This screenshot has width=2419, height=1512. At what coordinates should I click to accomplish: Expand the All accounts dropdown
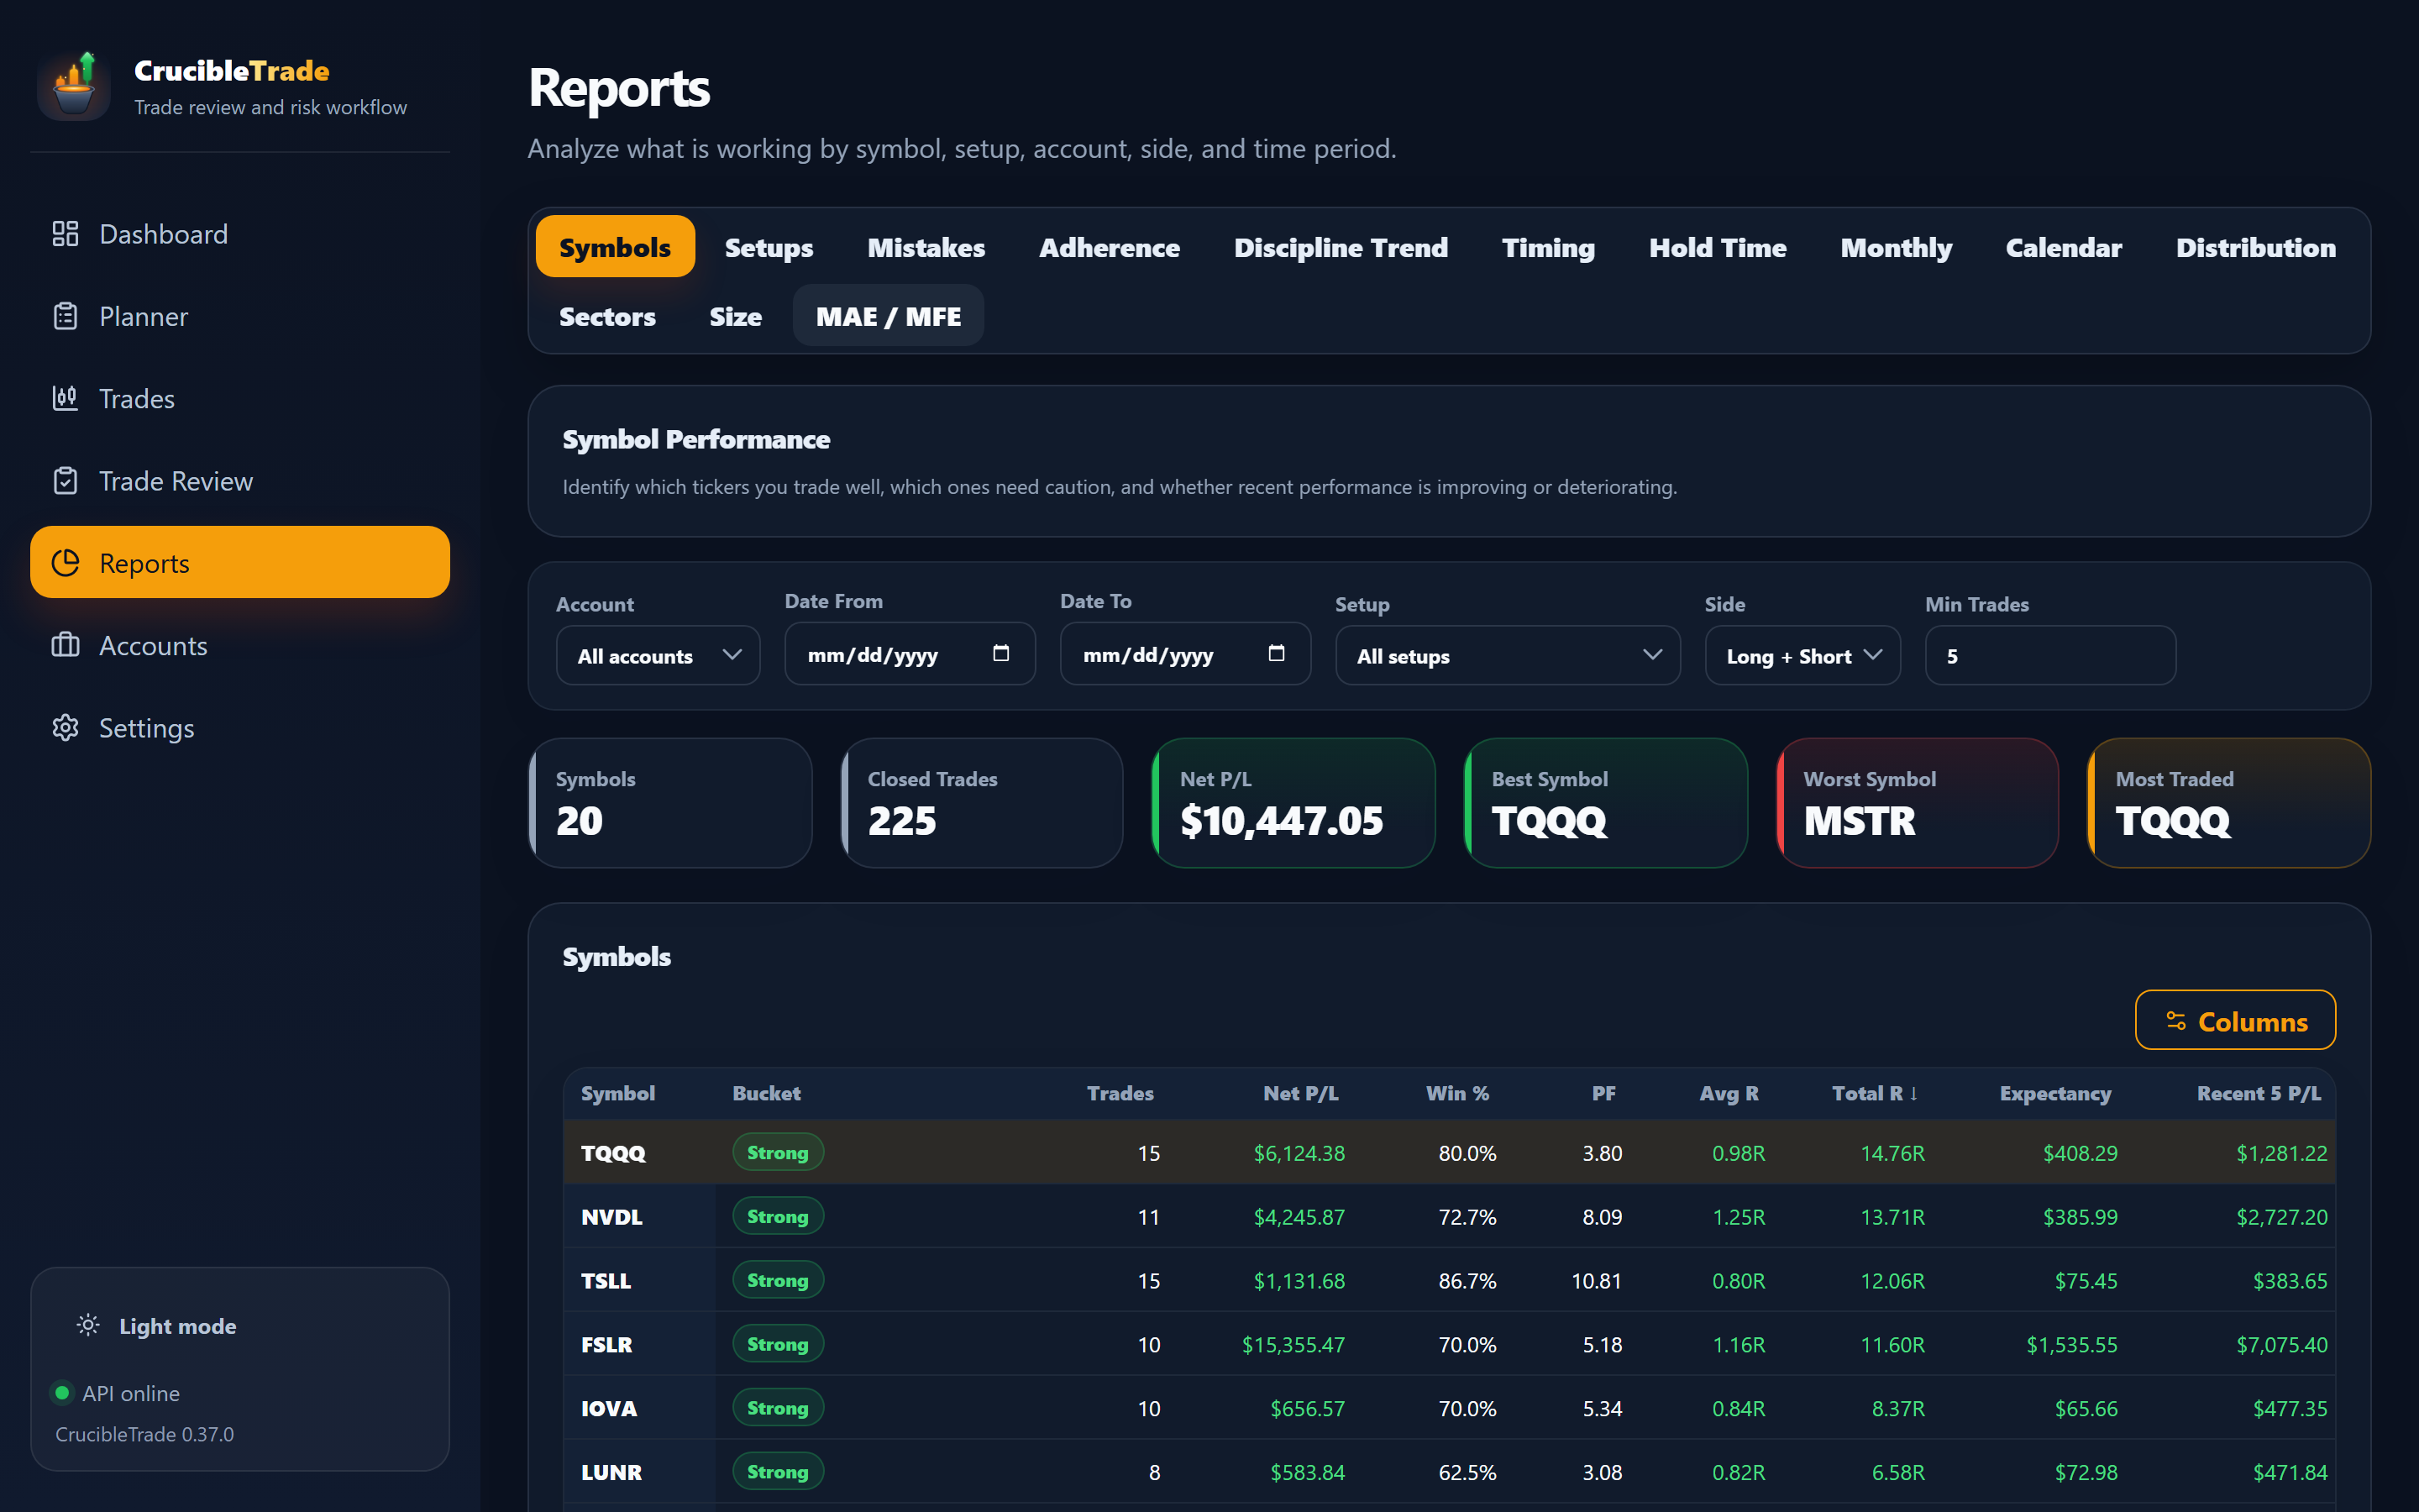click(x=658, y=656)
